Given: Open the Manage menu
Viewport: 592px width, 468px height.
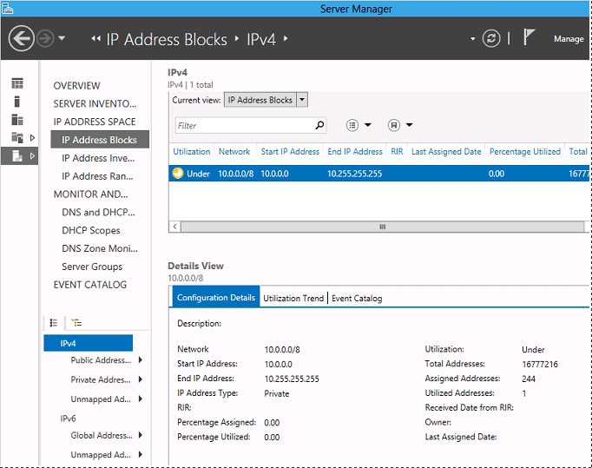Looking at the screenshot, I should click(569, 39).
